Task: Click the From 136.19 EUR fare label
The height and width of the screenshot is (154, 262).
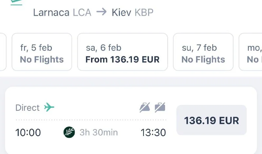Action: click(122, 60)
